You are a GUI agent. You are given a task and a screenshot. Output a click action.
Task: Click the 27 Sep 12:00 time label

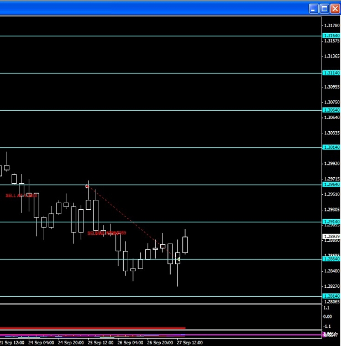point(190,343)
